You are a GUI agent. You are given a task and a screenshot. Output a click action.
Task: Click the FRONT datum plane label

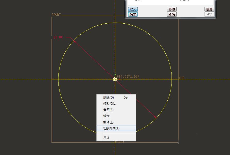(x=56, y=15)
